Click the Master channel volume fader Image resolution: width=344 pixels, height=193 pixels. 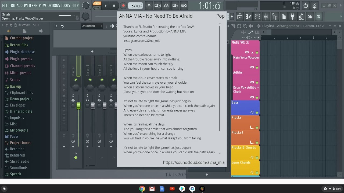tap(78, 106)
